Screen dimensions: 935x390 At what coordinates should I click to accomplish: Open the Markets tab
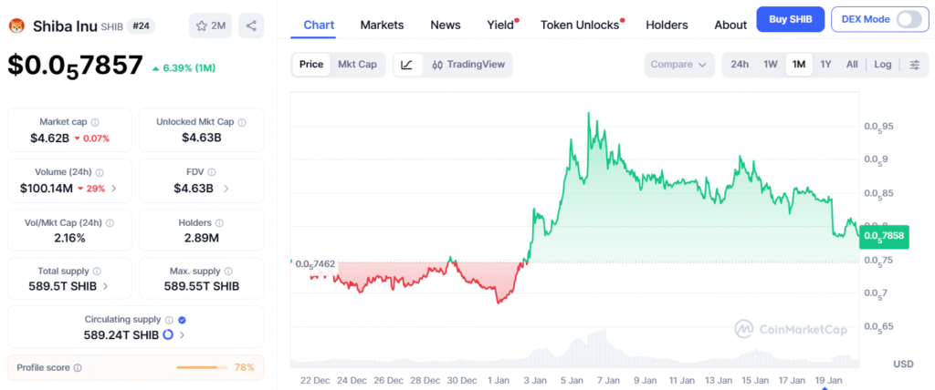click(382, 25)
